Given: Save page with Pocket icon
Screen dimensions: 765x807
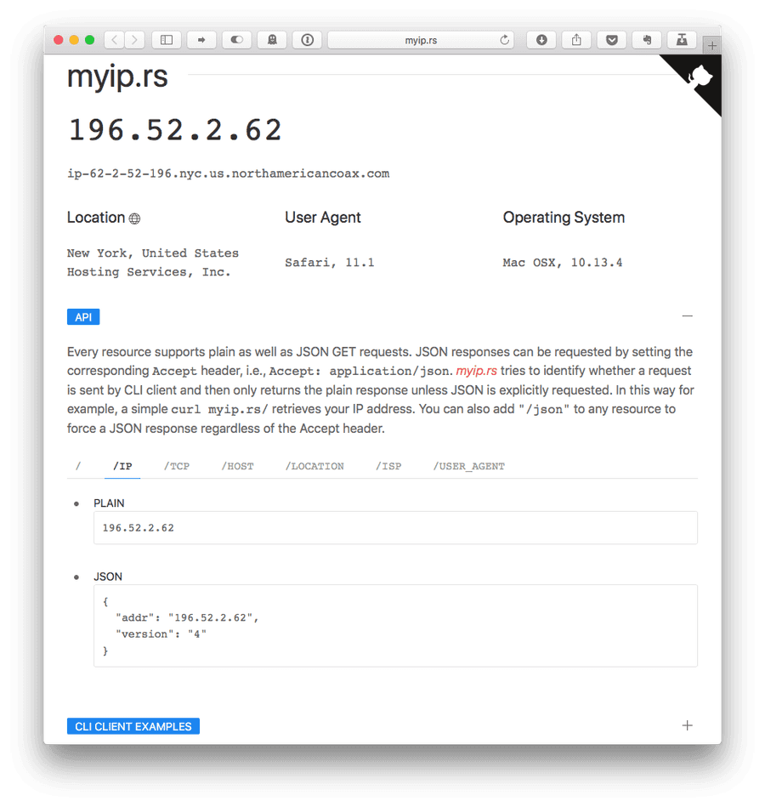Looking at the screenshot, I should tap(612, 40).
